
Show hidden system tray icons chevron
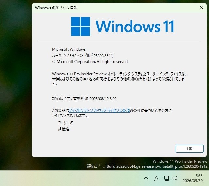tap(146, 178)
